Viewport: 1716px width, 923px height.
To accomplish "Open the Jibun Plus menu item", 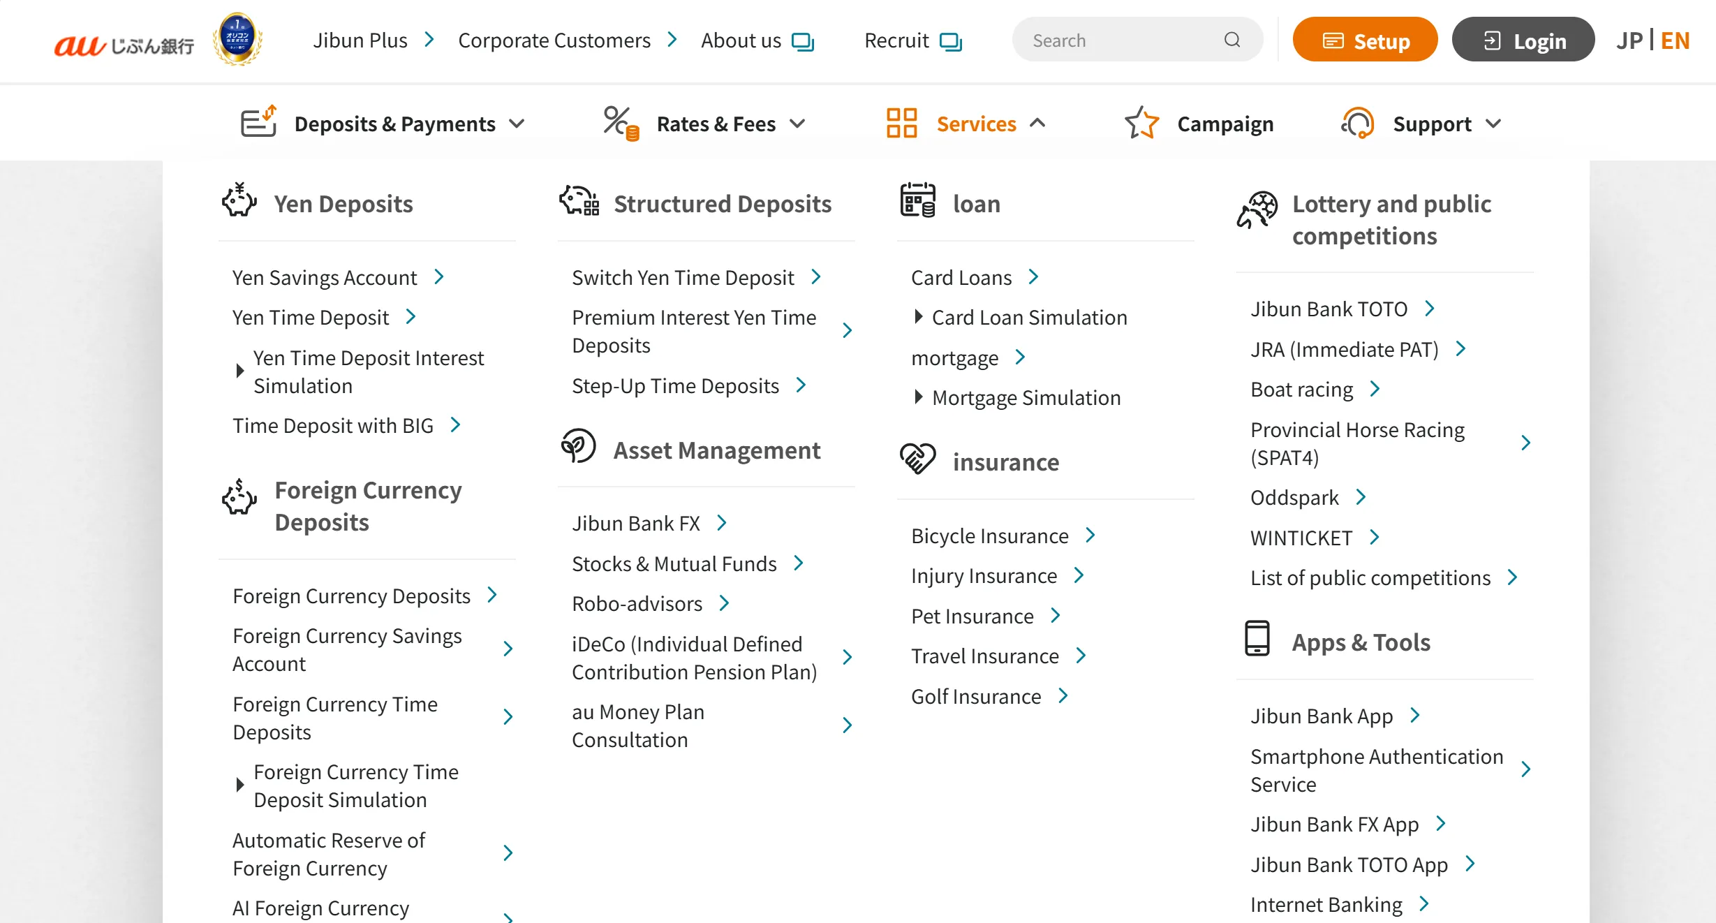I will click(360, 40).
